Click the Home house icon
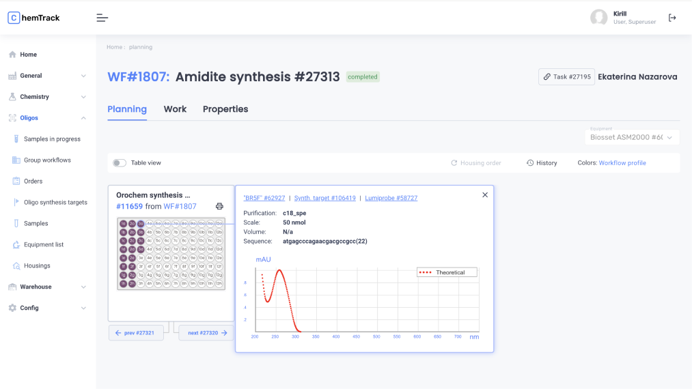 coord(12,55)
